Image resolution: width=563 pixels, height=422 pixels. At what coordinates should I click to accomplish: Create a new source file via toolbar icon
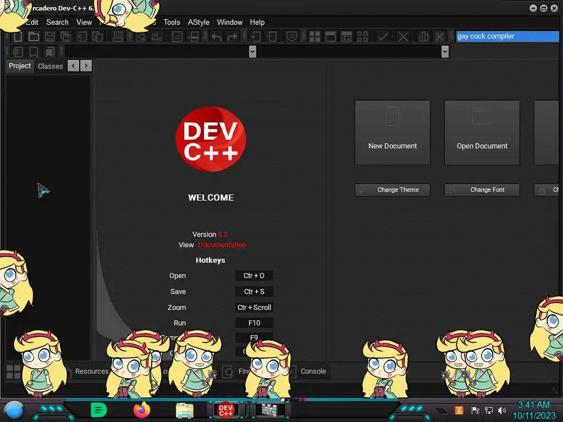[18, 36]
